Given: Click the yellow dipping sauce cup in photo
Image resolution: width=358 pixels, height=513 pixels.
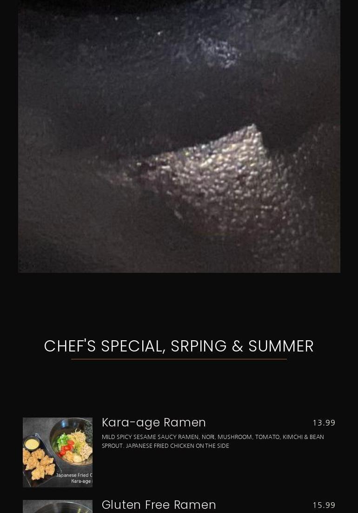Looking at the screenshot, I should 32,444.
